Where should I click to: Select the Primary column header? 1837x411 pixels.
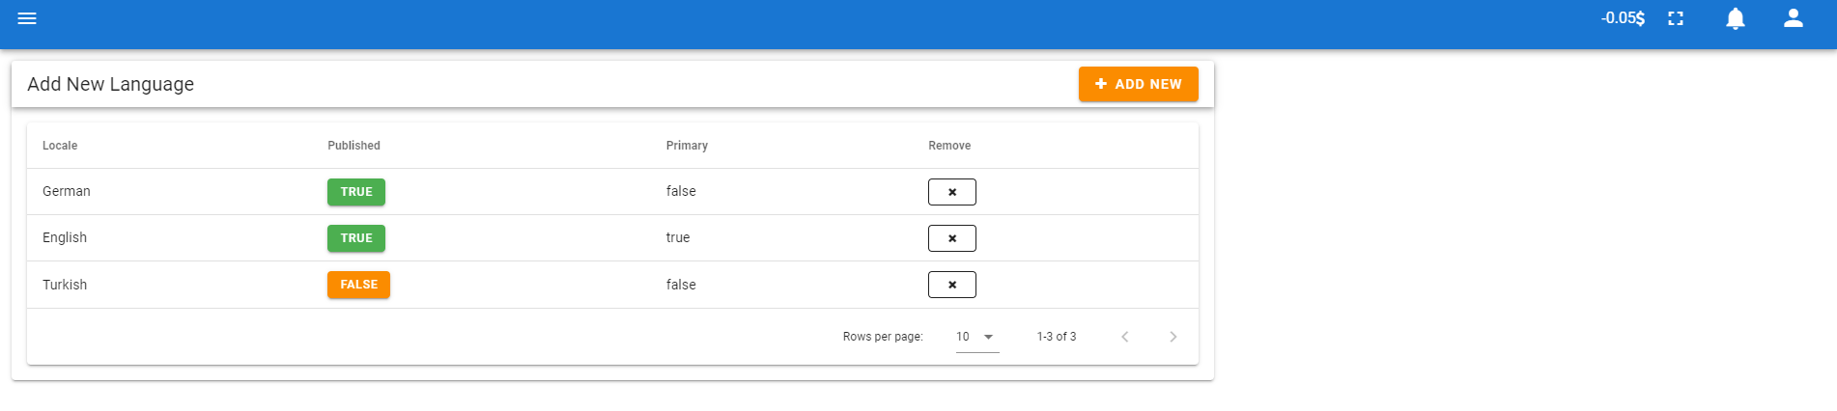coord(687,146)
